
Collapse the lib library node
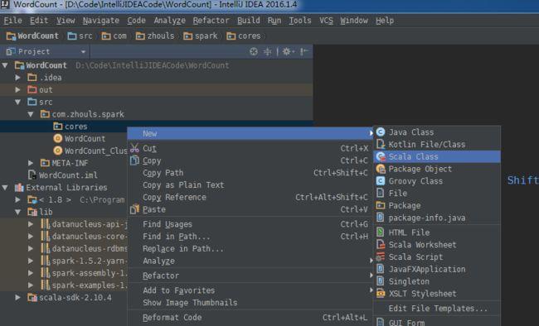pyautogui.click(x=18, y=212)
